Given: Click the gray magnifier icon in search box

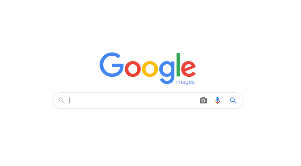Looking at the screenshot, I should click(x=61, y=100).
